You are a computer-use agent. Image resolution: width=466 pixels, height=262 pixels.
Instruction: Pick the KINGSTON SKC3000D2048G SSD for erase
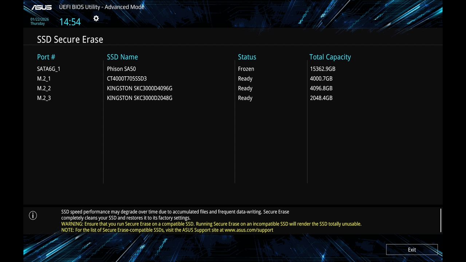point(139,98)
